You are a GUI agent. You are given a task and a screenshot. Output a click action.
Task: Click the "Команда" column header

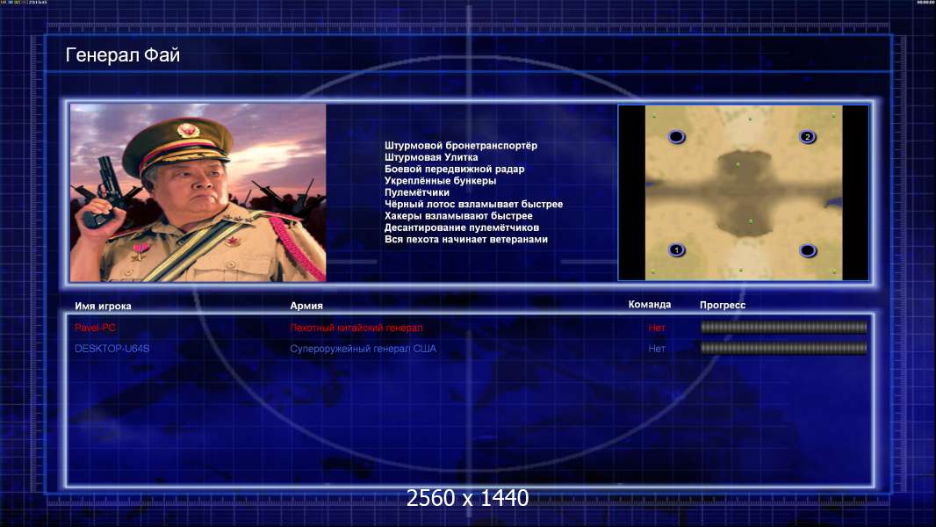[x=650, y=305]
